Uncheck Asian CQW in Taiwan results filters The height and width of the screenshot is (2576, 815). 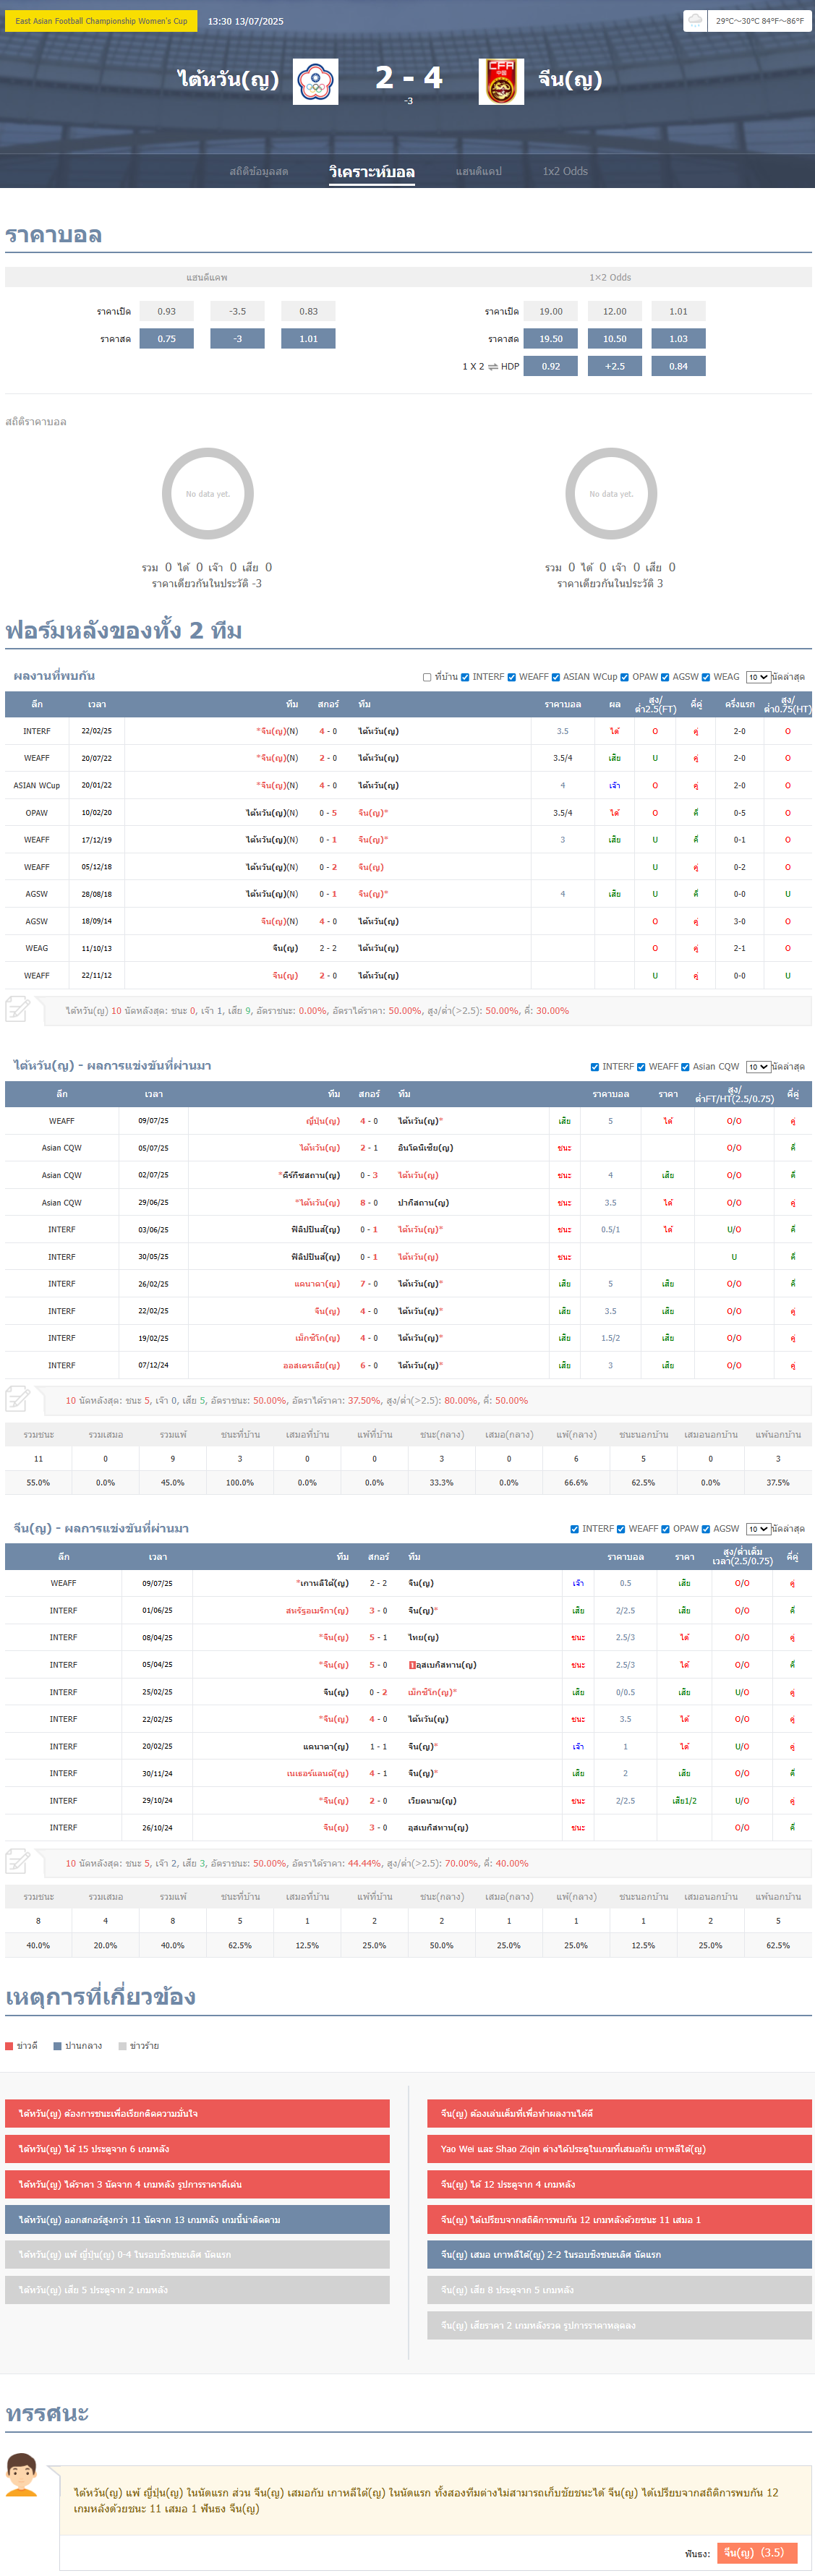coord(685,1067)
